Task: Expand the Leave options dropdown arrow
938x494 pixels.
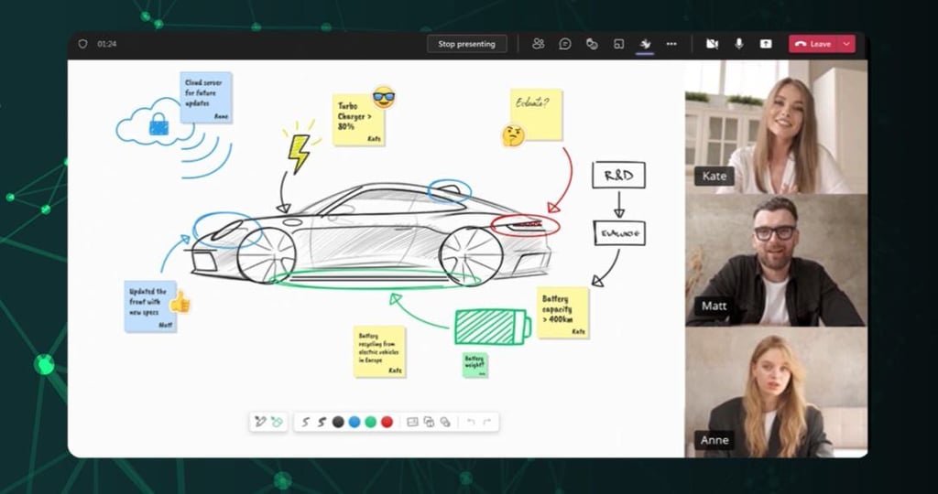Action: pos(846,44)
